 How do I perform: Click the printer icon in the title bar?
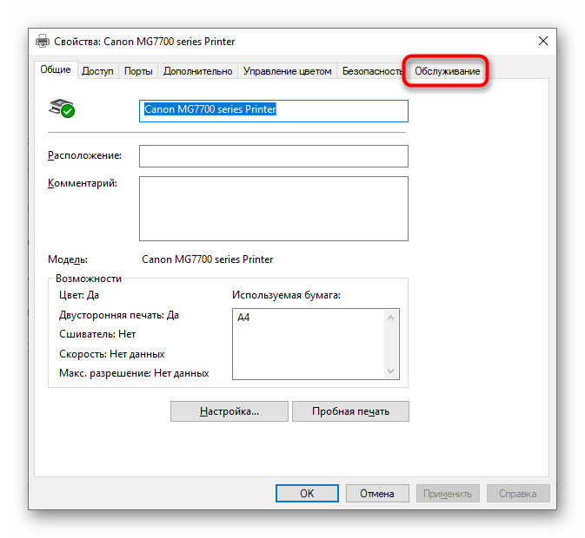43,41
